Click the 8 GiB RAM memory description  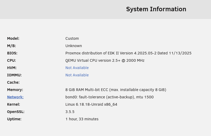pos(116,90)
